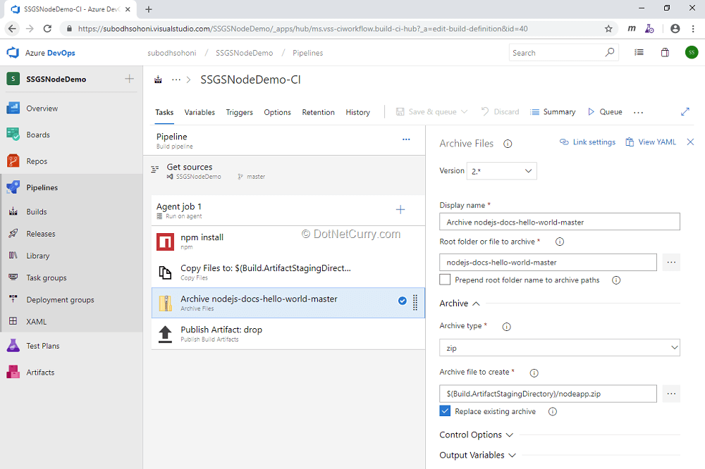Go to subodhsohoni breadcrumb link
The width and height of the screenshot is (705, 469).
(x=172, y=53)
